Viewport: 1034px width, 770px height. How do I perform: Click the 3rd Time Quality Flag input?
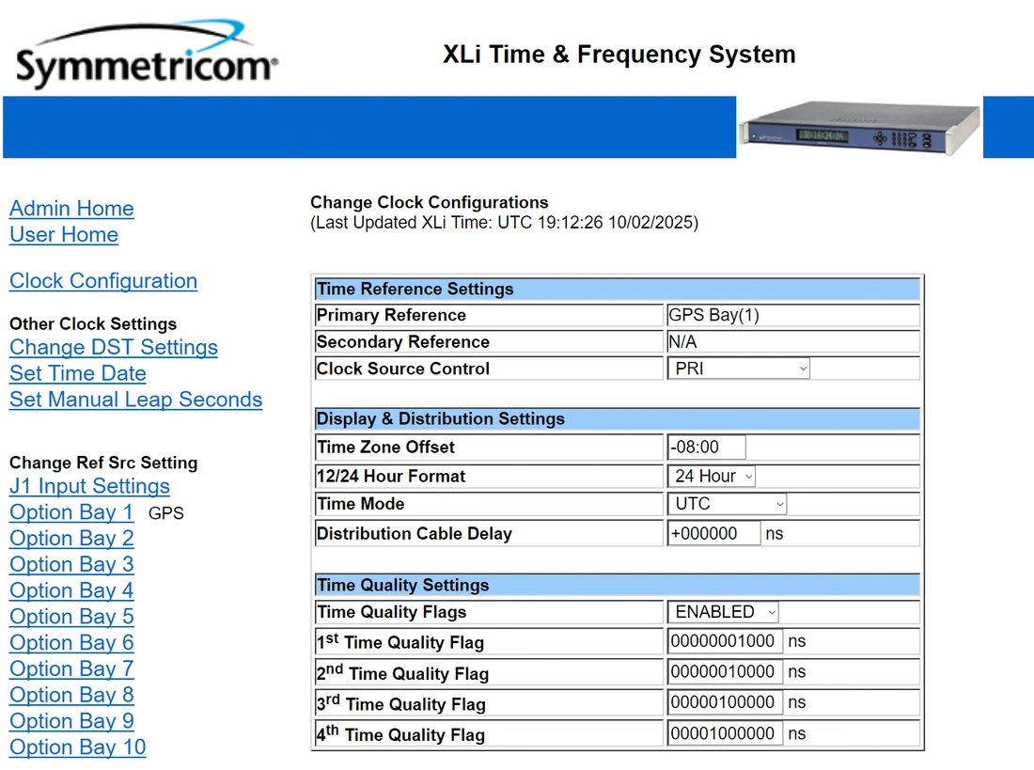coord(724,702)
